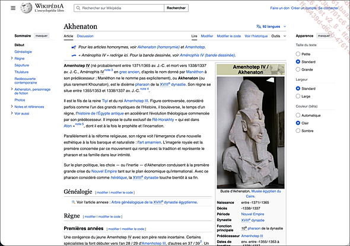Switch to the Article tab

[x=68, y=36]
